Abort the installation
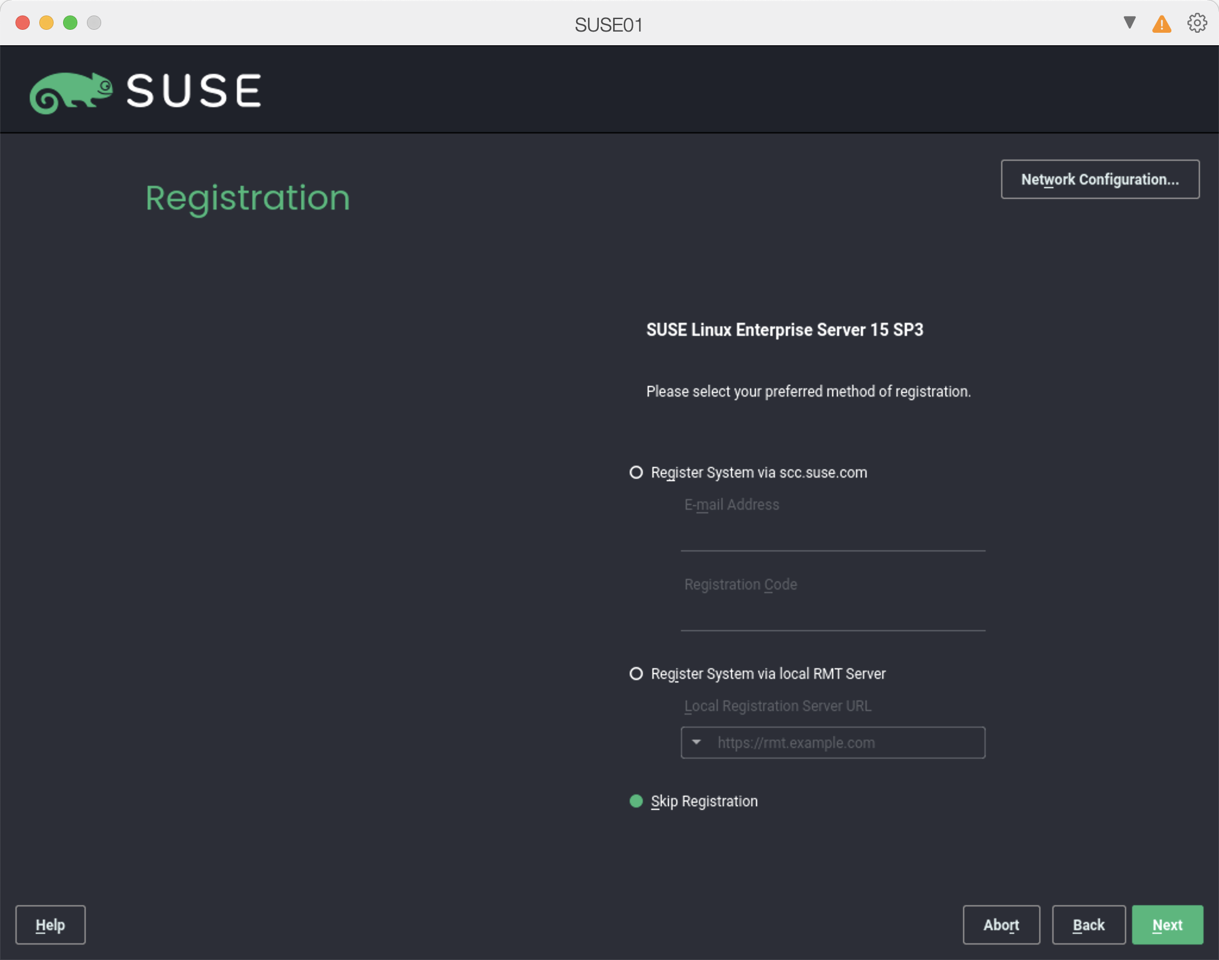Image resolution: width=1219 pixels, height=960 pixels. [1001, 925]
